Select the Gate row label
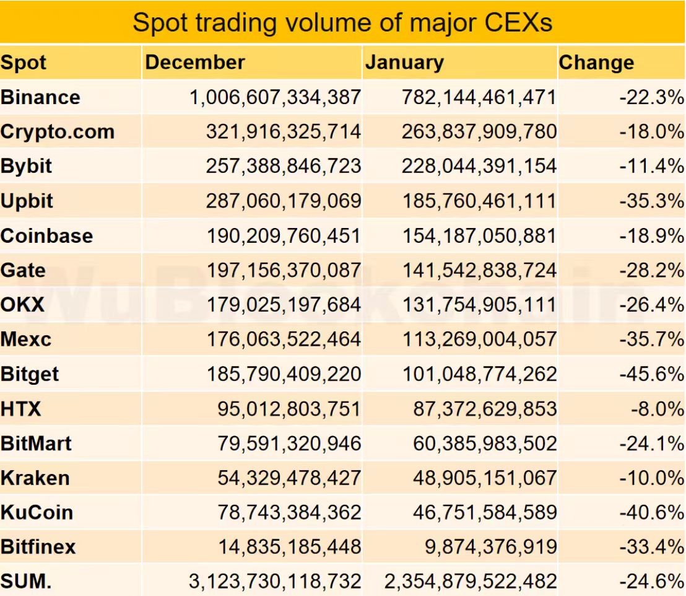686x596 pixels. point(23,270)
